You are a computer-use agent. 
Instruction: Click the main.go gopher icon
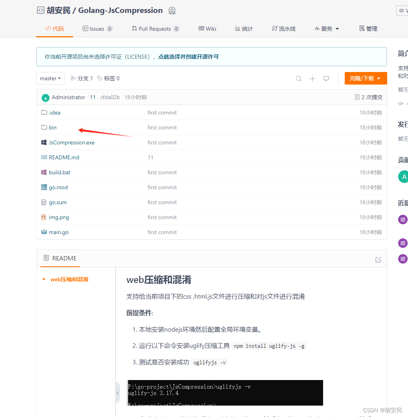[44, 232]
